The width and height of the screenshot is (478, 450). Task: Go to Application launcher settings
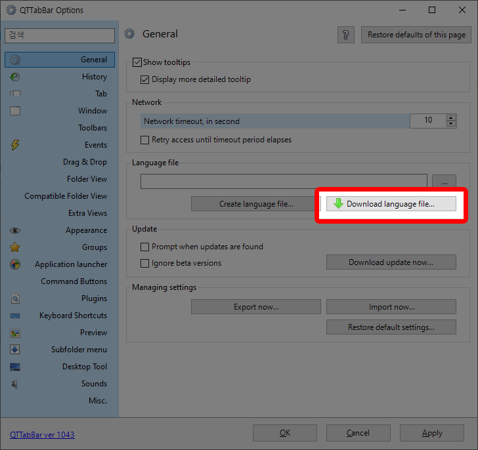point(60,264)
